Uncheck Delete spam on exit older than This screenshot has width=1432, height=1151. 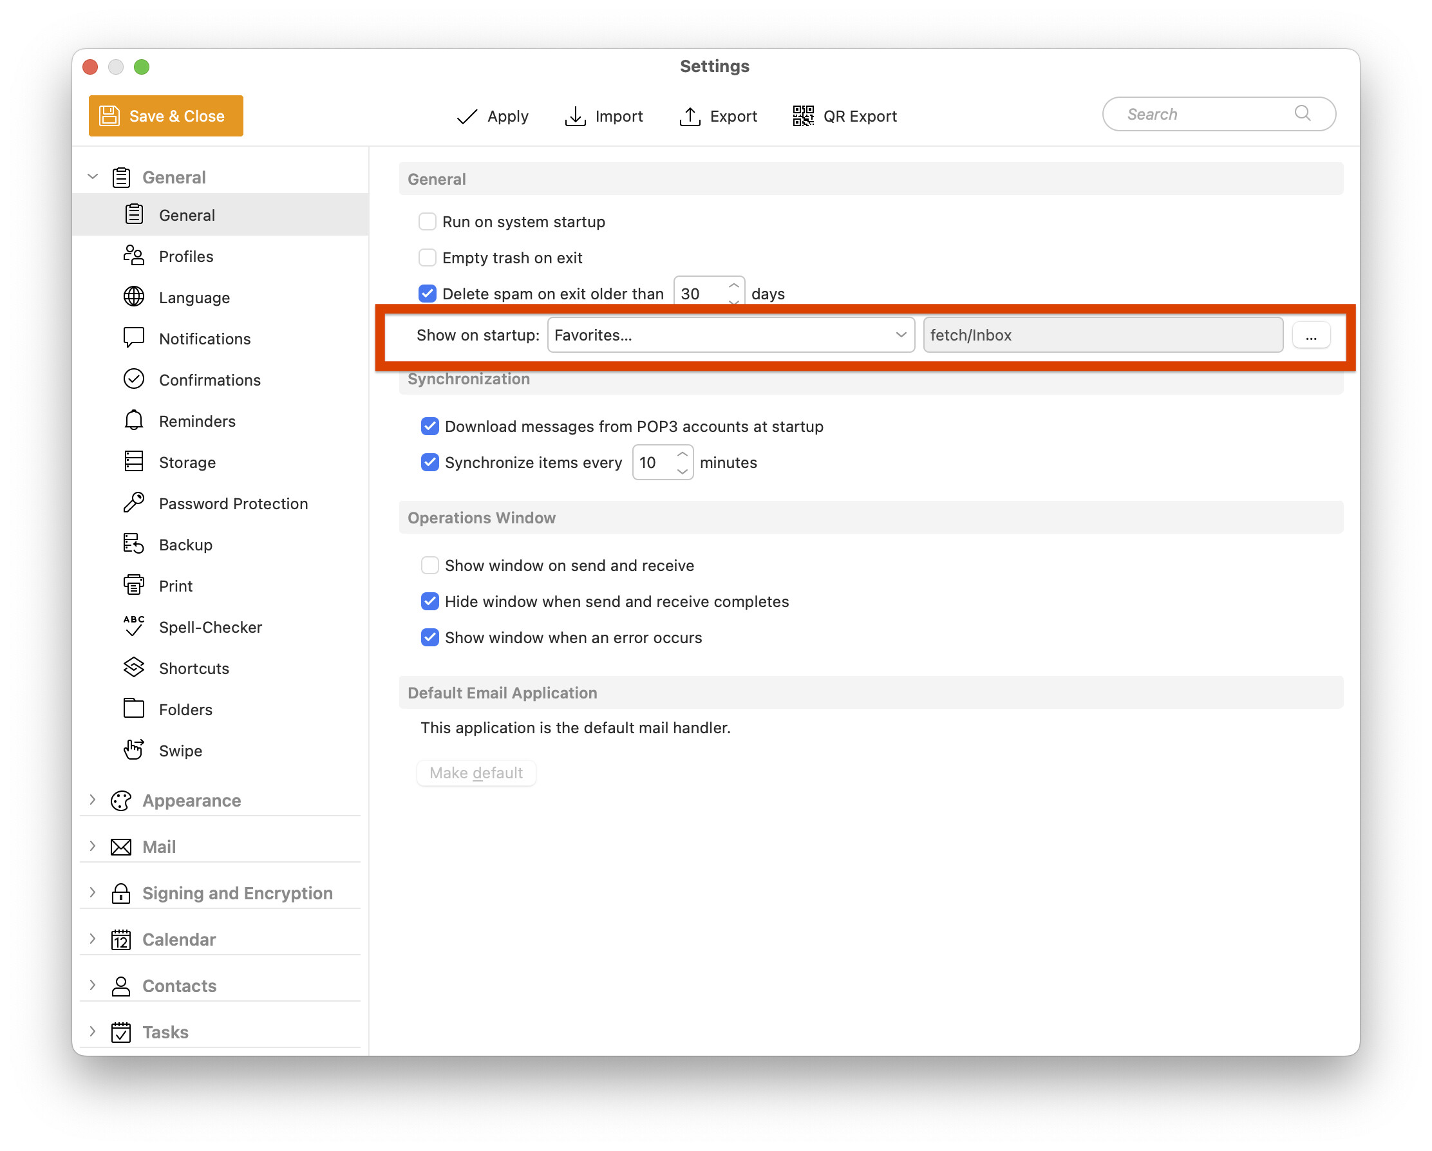(x=428, y=293)
